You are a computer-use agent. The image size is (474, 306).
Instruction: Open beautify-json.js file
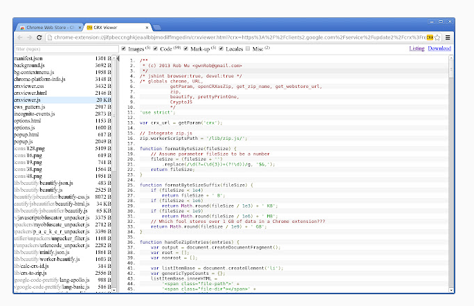[62, 183]
